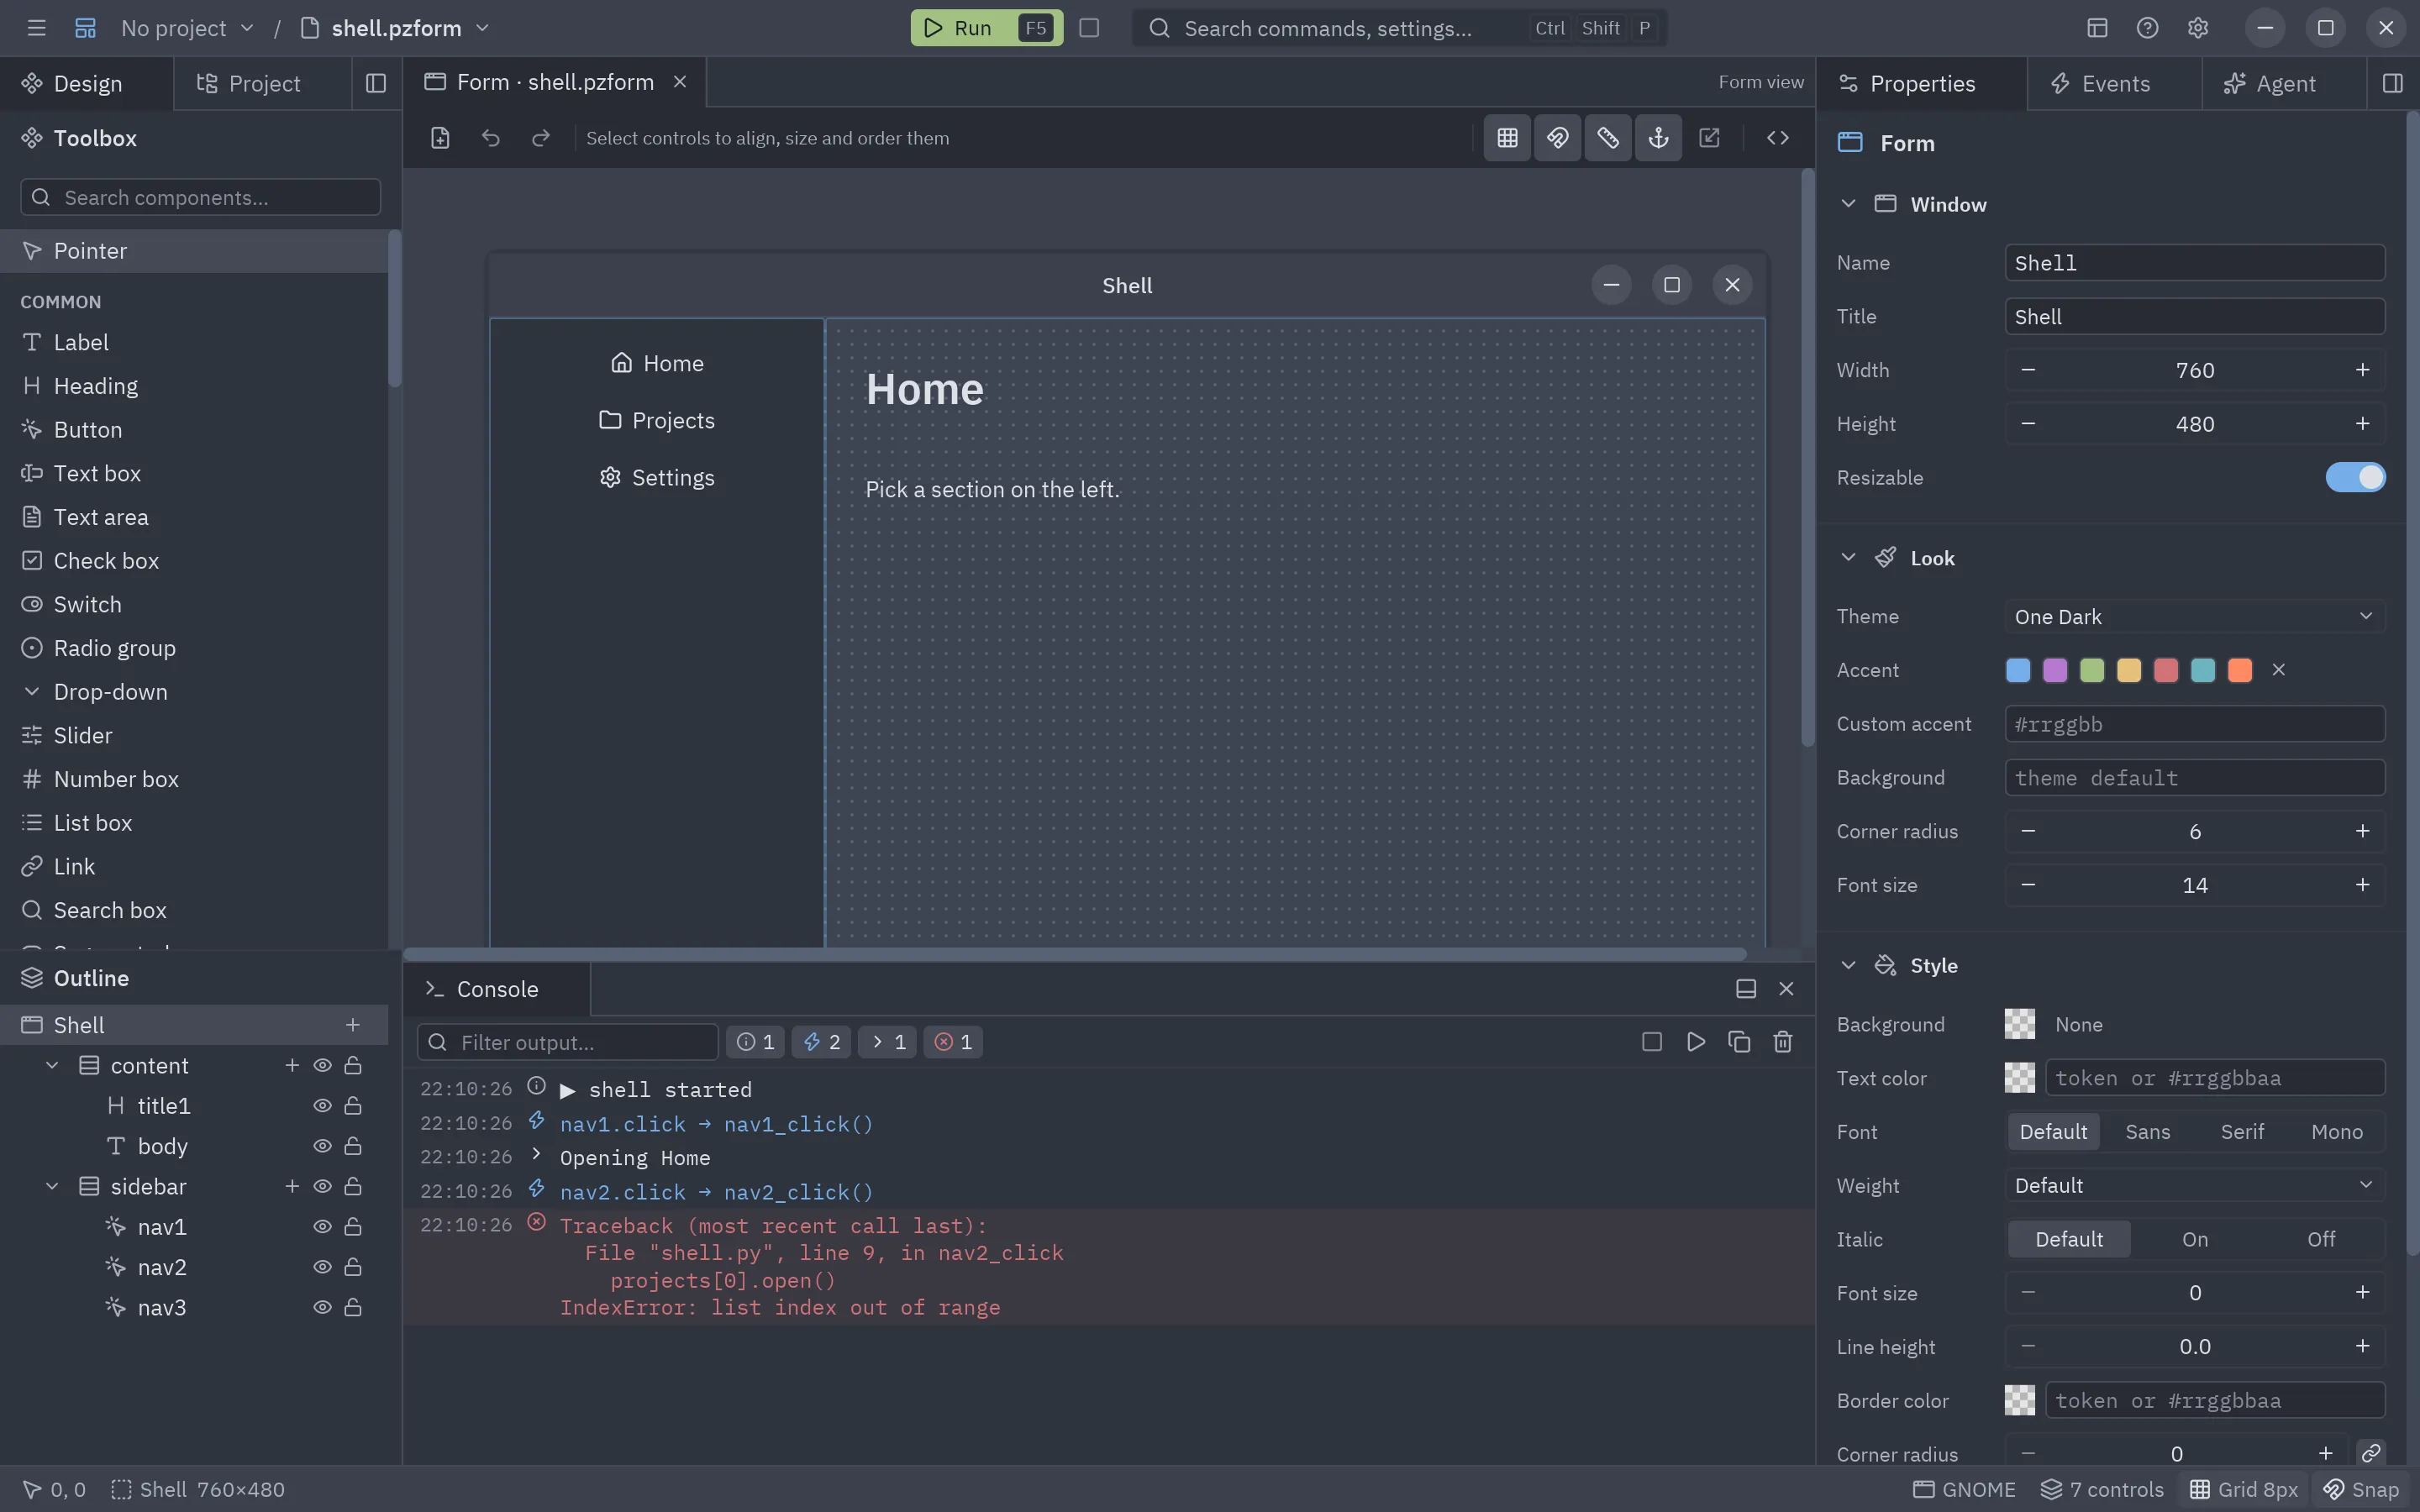
Task: Copy console output
Action: 1739,1042
